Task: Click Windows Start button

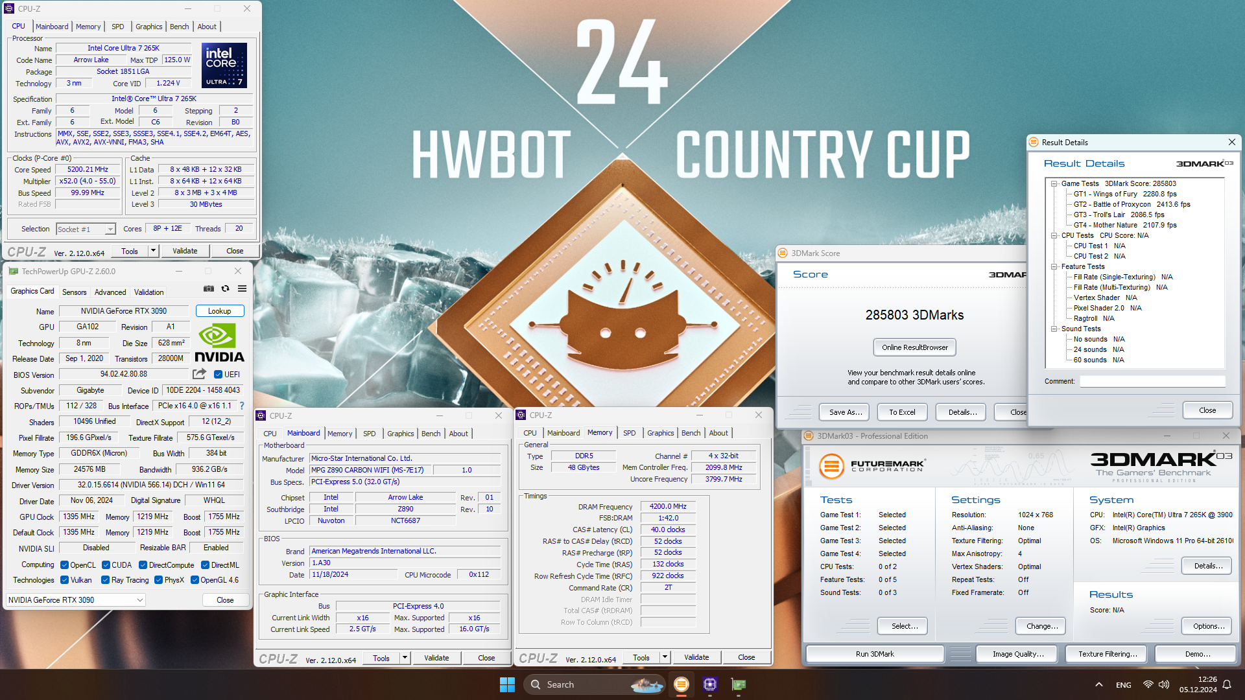Action: (x=507, y=684)
